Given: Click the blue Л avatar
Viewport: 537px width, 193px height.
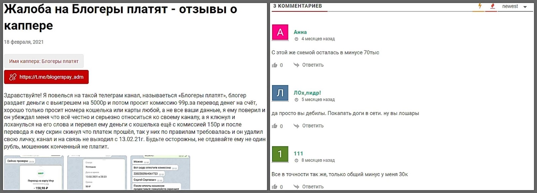Looking at the screenshot, I should click(280, 93).
